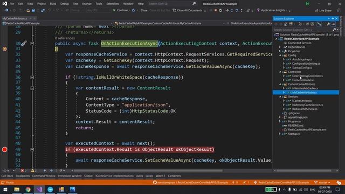345x194 pixels.
Task: Collapse outlining region at line 38
Action: coord(32,88)
